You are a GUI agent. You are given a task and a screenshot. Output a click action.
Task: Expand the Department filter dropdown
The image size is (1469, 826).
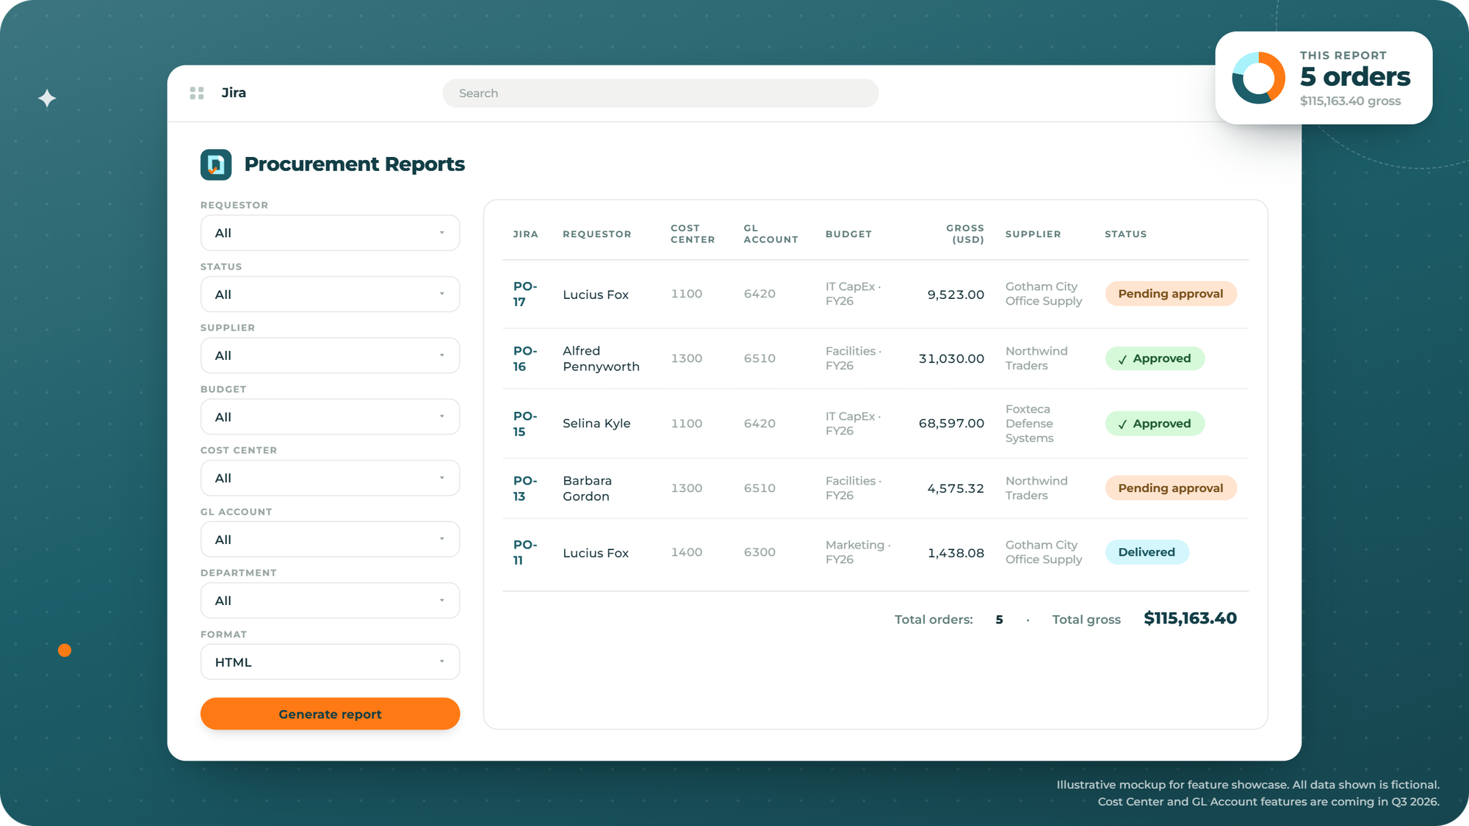tap(330, 601)
